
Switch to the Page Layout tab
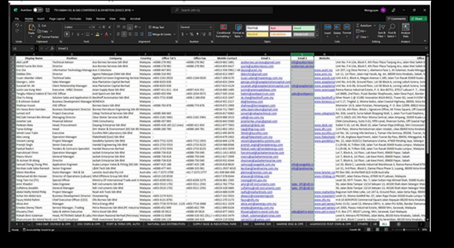click(57, 19)
